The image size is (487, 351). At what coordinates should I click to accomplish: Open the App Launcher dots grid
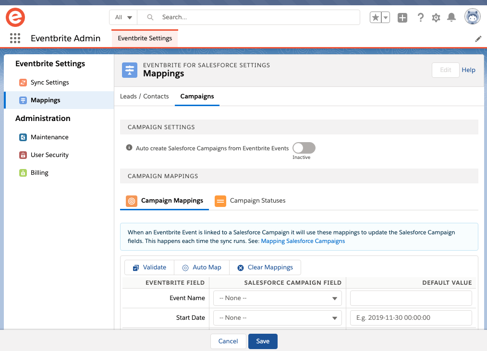[15, 38]
